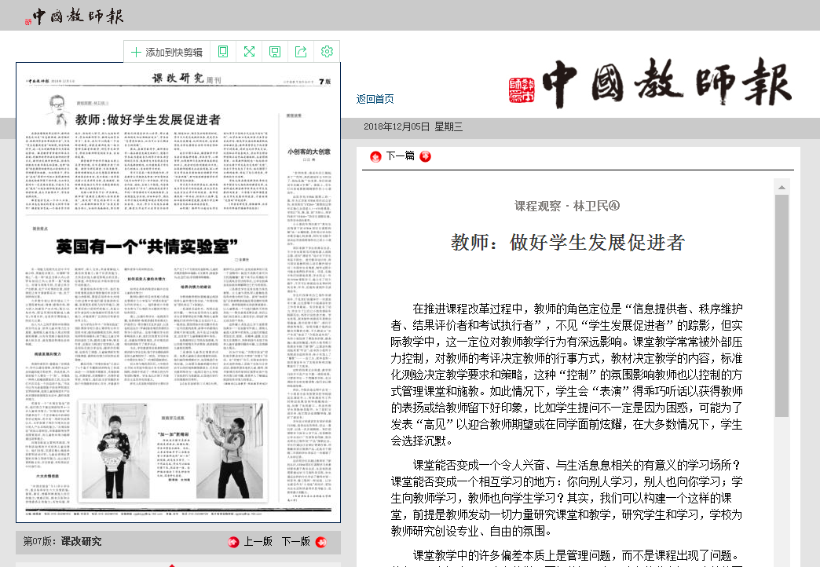Click red arrow icon beside 下一版
This screenshot has width=820, height=567.
tap(321, 542)
